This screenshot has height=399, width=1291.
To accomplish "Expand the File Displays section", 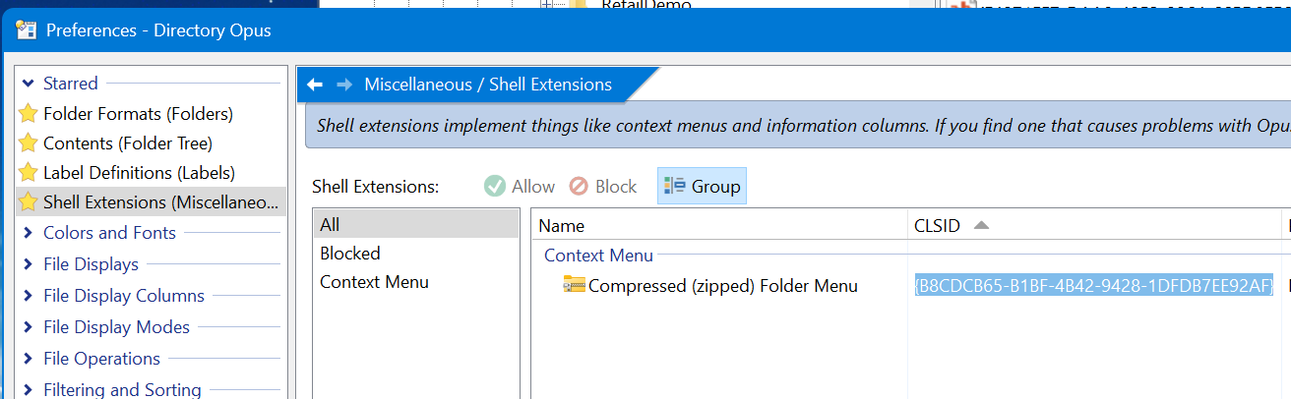I will 28,264.
